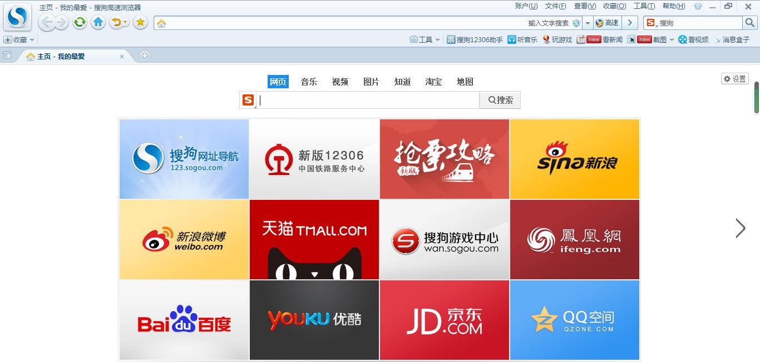Open the 设置 settings button
This screenshot has height=362, width=760.
[x=735, y=79]
